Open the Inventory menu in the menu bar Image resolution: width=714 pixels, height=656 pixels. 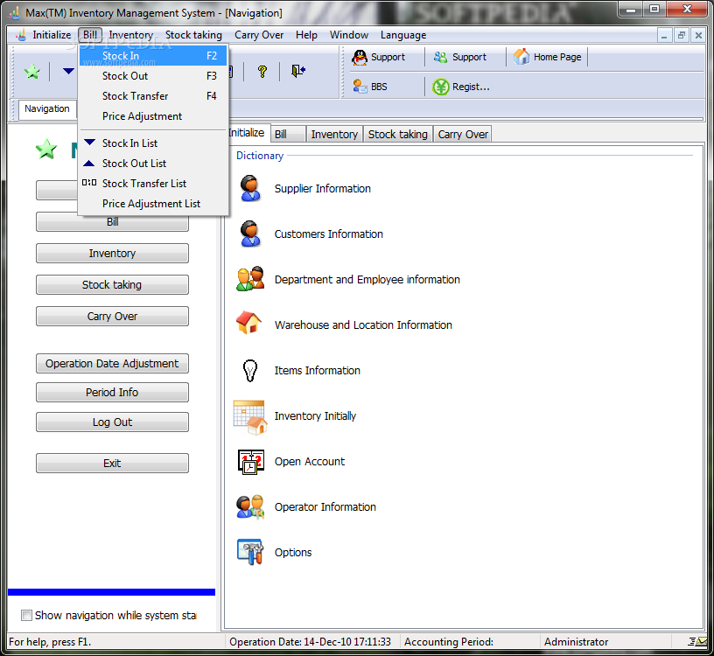130,35
